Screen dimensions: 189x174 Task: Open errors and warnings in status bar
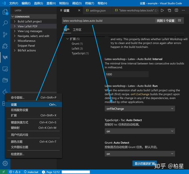tap(15, 172)
